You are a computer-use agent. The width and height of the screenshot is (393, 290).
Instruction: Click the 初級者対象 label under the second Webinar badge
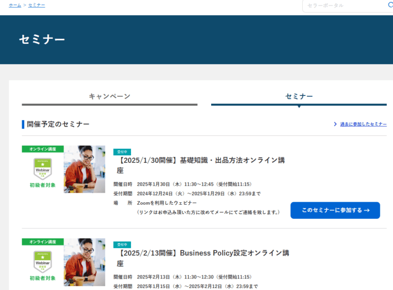pos(42,278)
